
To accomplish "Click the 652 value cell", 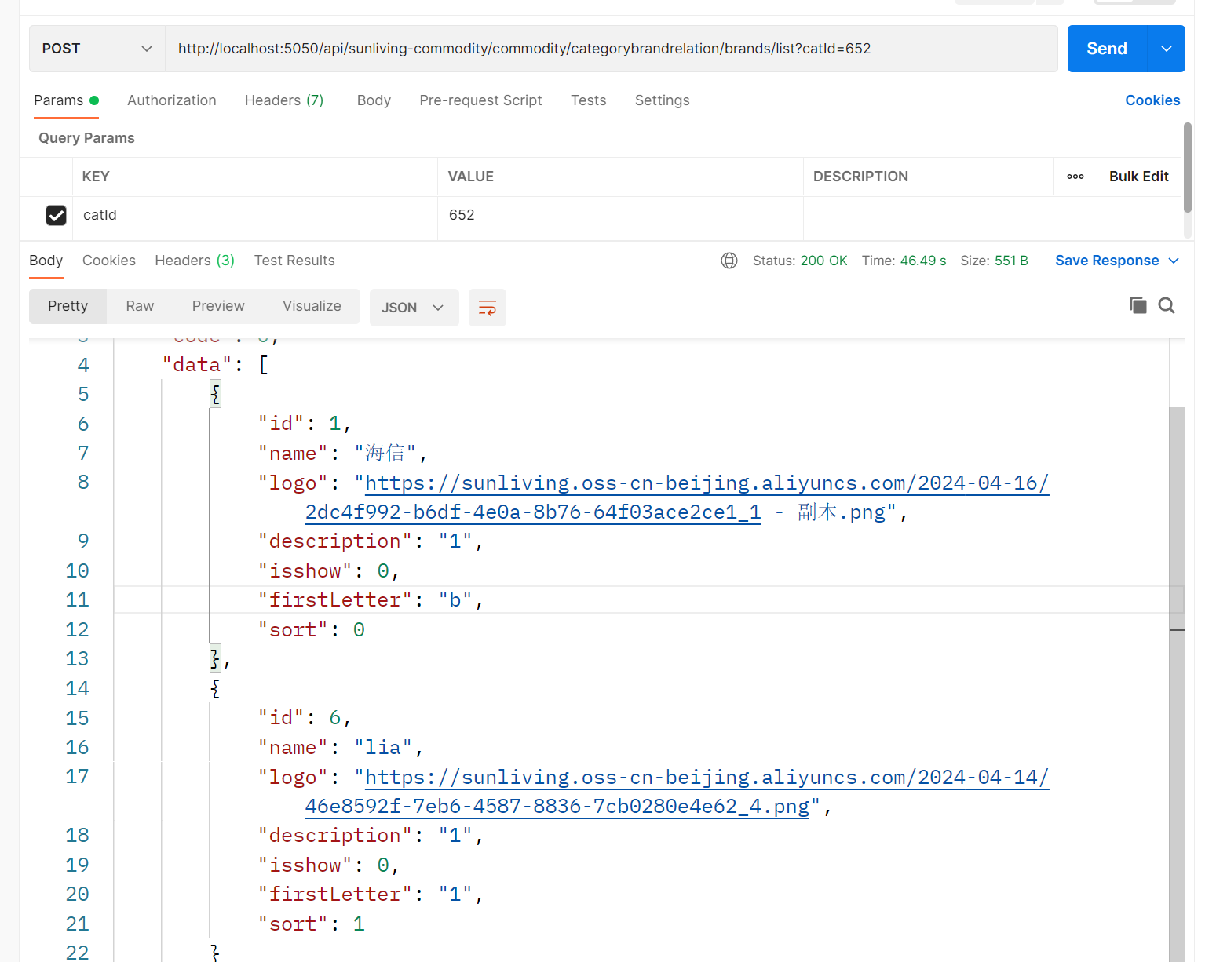I will coord(620,215).
